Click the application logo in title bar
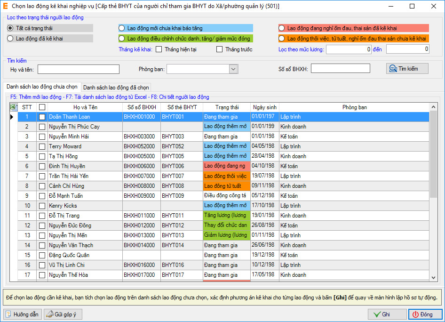 [5, 6]
